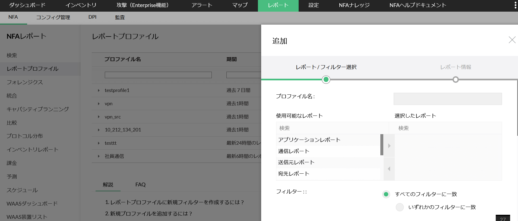The image size is (518, 221).
Task: Open キャパシティプランニング in the sidebar
Action: (38, 109)
